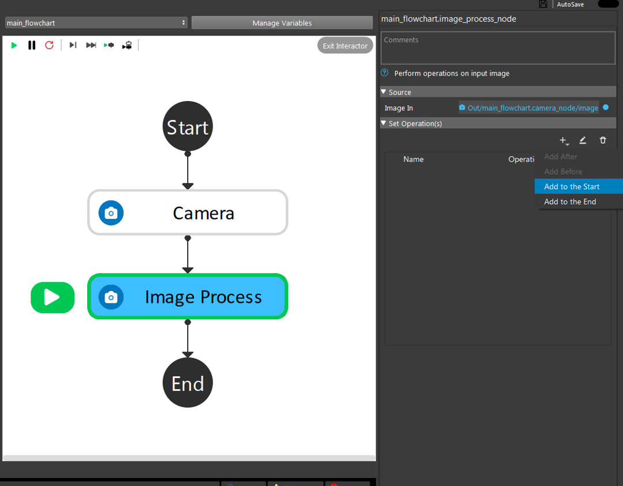
Task: Click the Name column header
Action: click(x=413, y=159)
